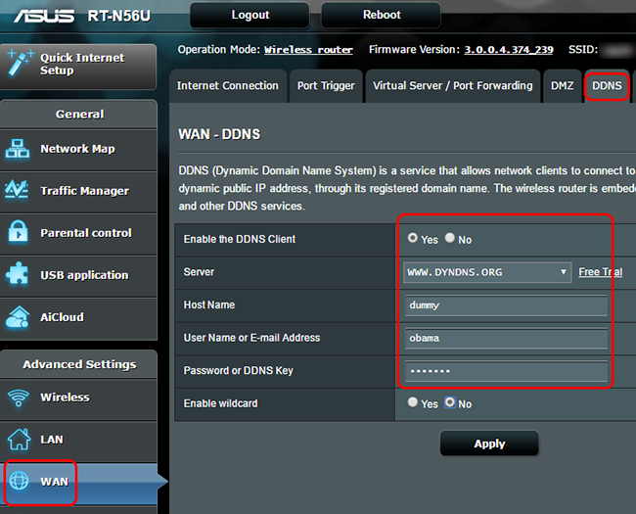This screenshot has height=514, width=636.
Task: Select Yes for Enable wildcard
Action: pos(413,402)
